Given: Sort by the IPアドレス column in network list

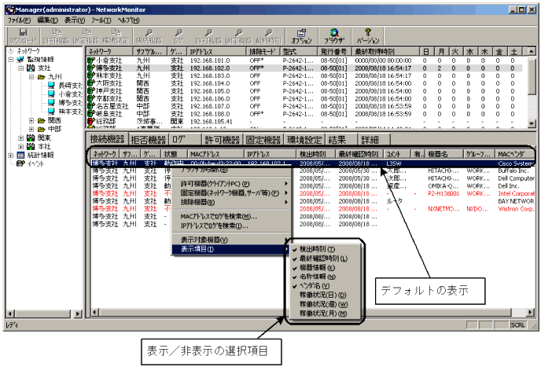Looking at the screenshot, I should [x=216, y=51].
